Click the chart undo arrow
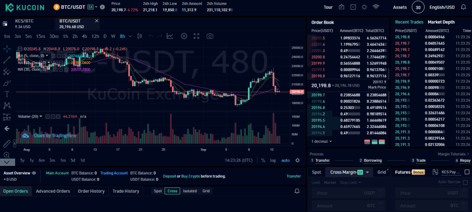Screen dimensions: 472x212 tap(151, 36)
